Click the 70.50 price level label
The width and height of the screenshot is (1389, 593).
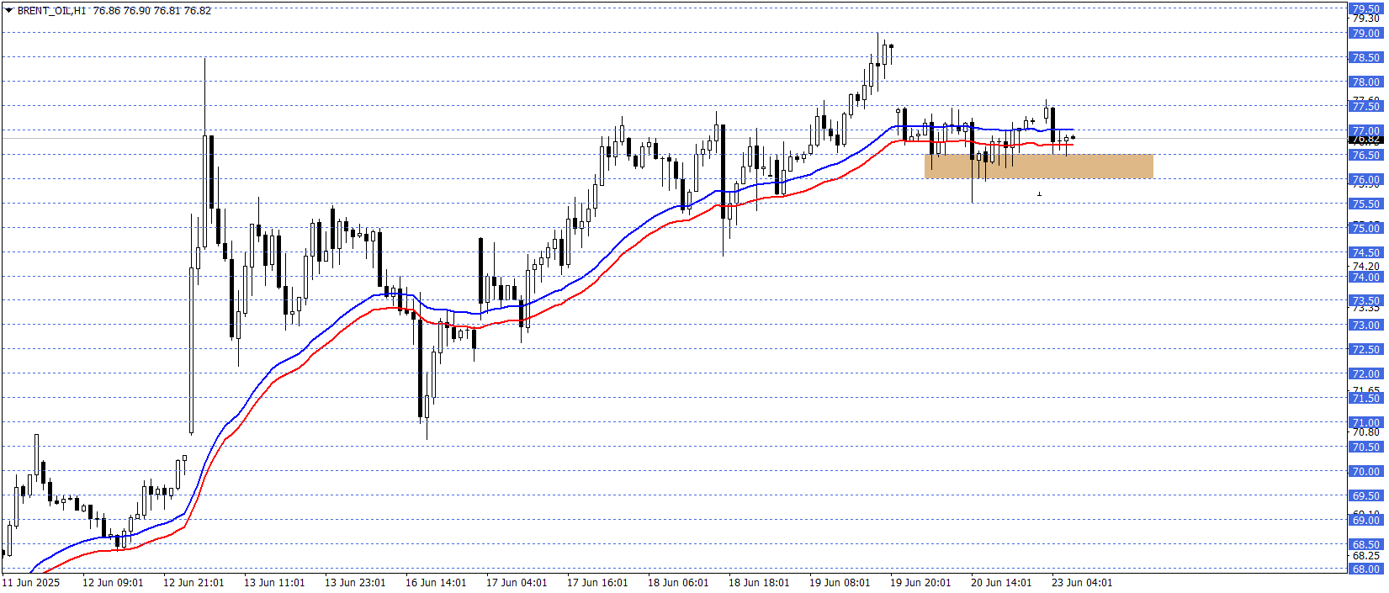[1366, 447]
